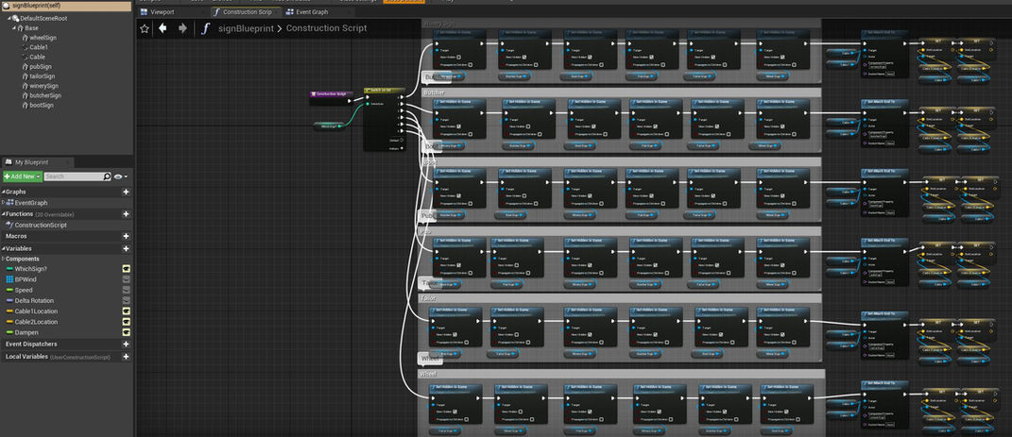Image resolution: width=1012 pixels, height=437 pixels.
Task: Select the winerySign component
Action: pyautogui.click(x=43, y=86)
